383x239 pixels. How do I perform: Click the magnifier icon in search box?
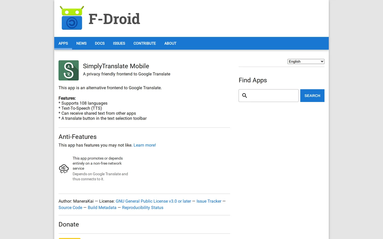[x=245, y=96]
